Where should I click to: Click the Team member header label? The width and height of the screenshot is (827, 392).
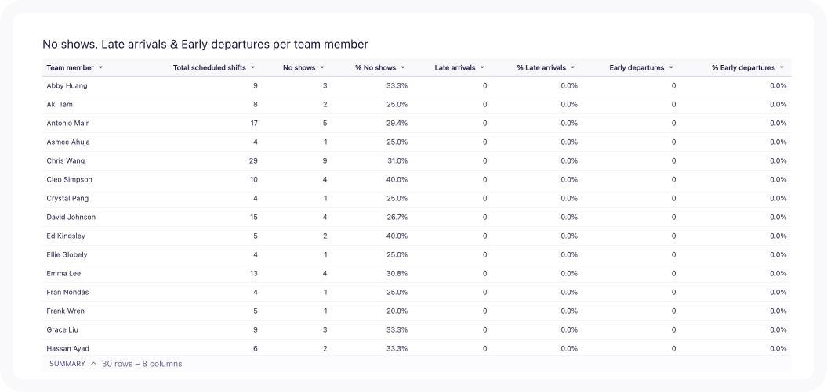(x=70, y=68)
